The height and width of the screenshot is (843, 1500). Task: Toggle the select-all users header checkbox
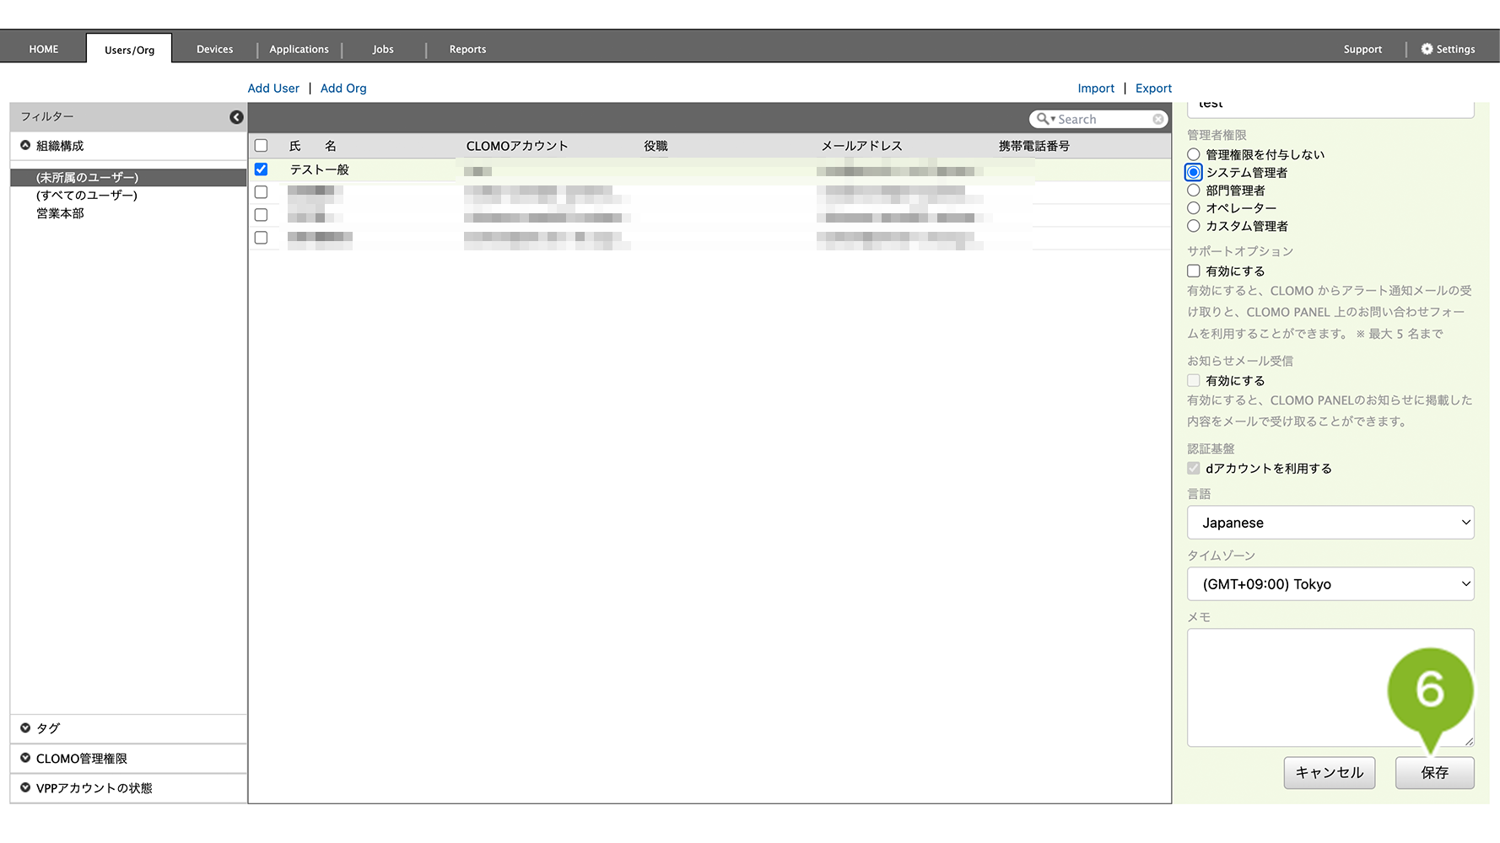tap(262, 146)
